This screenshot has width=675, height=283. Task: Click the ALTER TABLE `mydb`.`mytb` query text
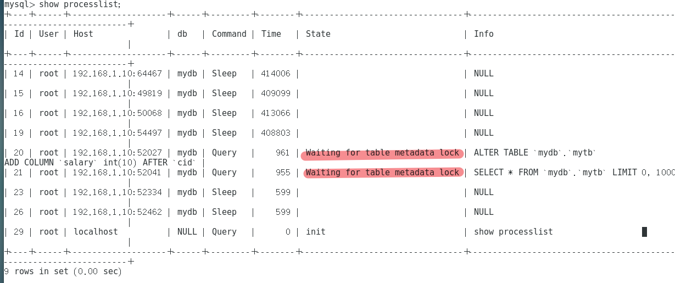coord(534,153)
